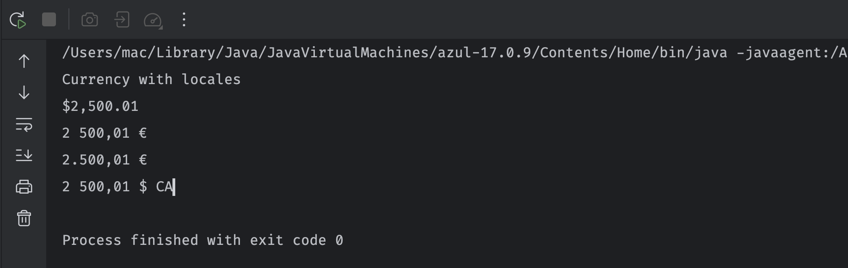Place cursor on the $2,500.01 line

pyautogui.click(x=100, y=106)
